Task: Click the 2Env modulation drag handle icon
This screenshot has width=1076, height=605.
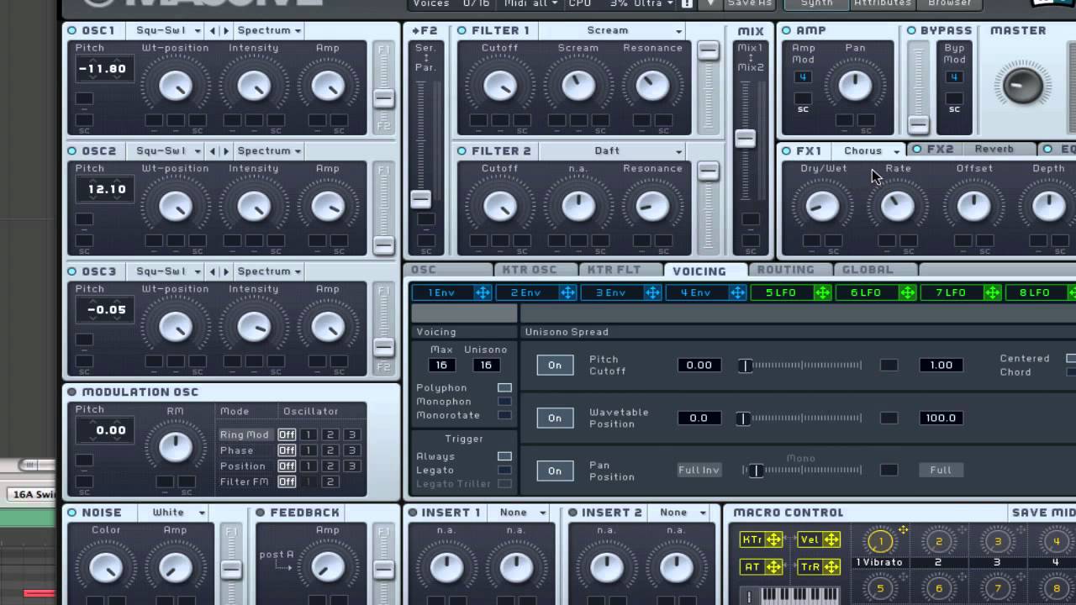Action: (x=567, y=292)
